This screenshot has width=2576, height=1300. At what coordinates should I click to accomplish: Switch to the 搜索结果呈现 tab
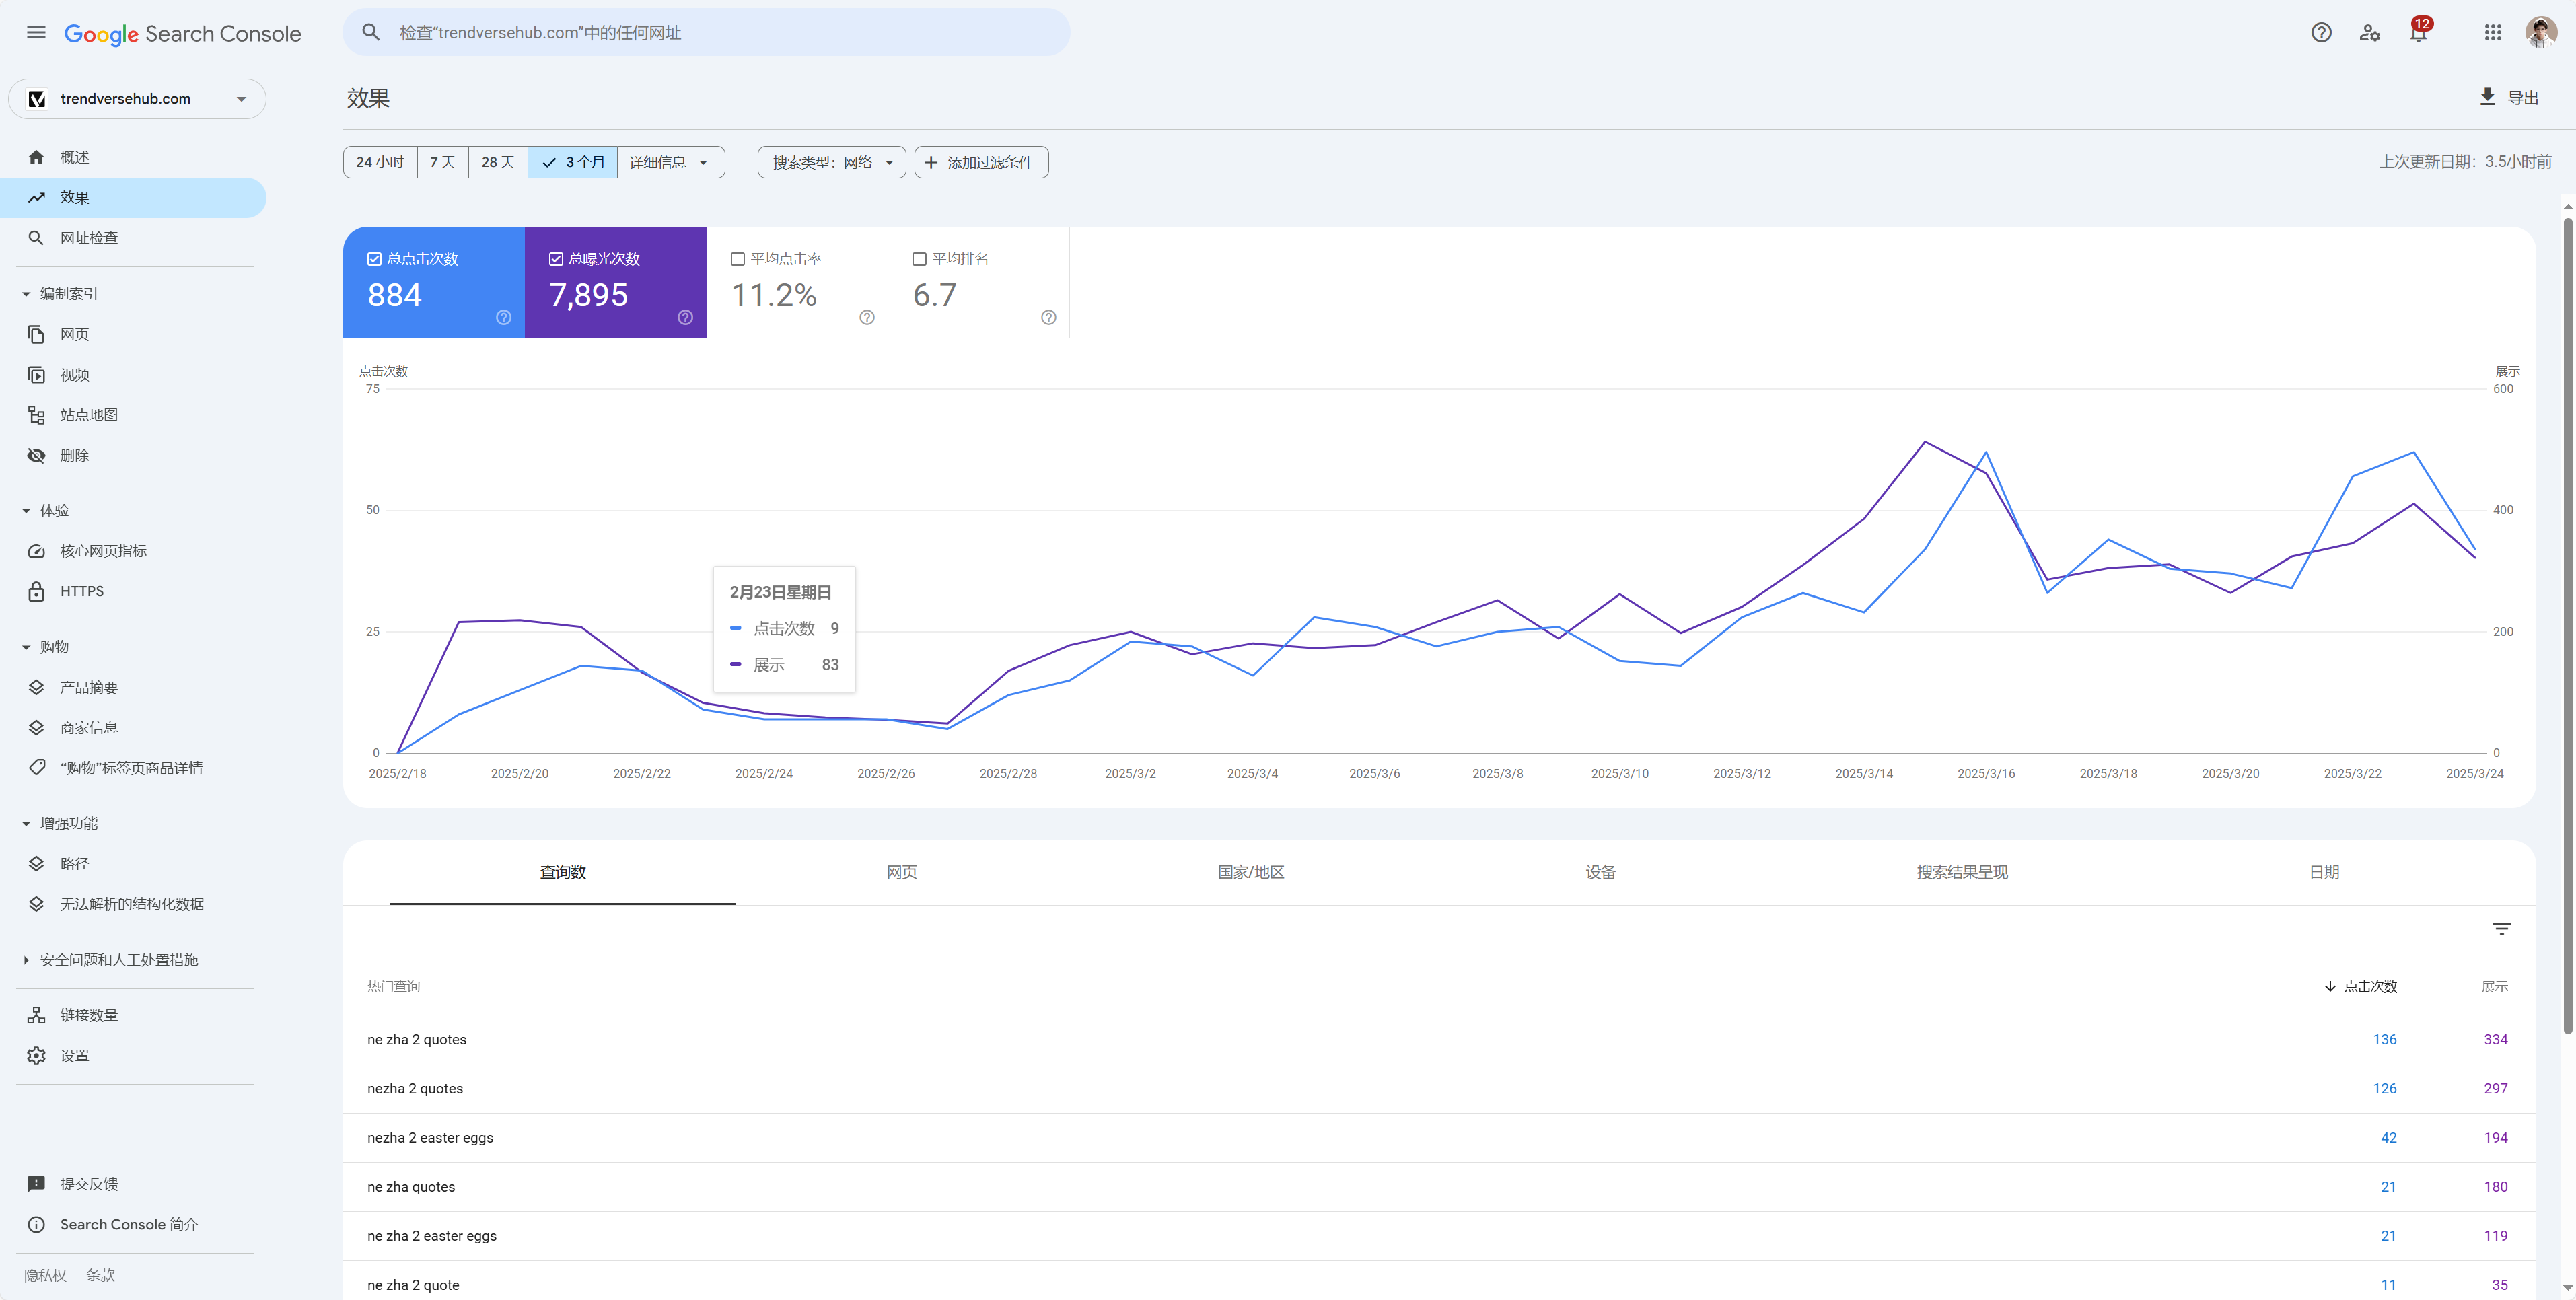tap(1962, 873)
